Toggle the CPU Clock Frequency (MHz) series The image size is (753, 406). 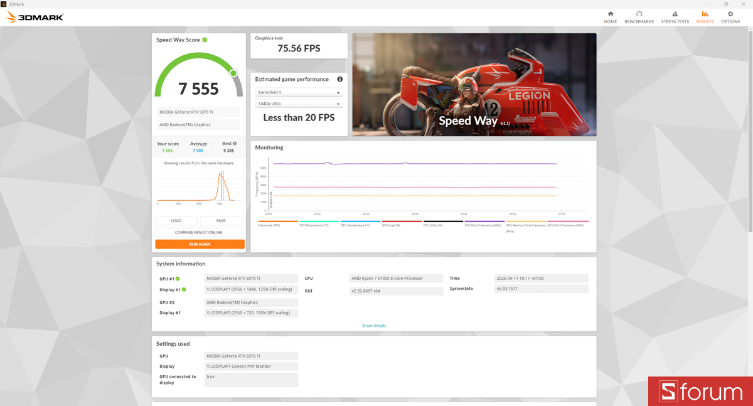pos(484,223)
